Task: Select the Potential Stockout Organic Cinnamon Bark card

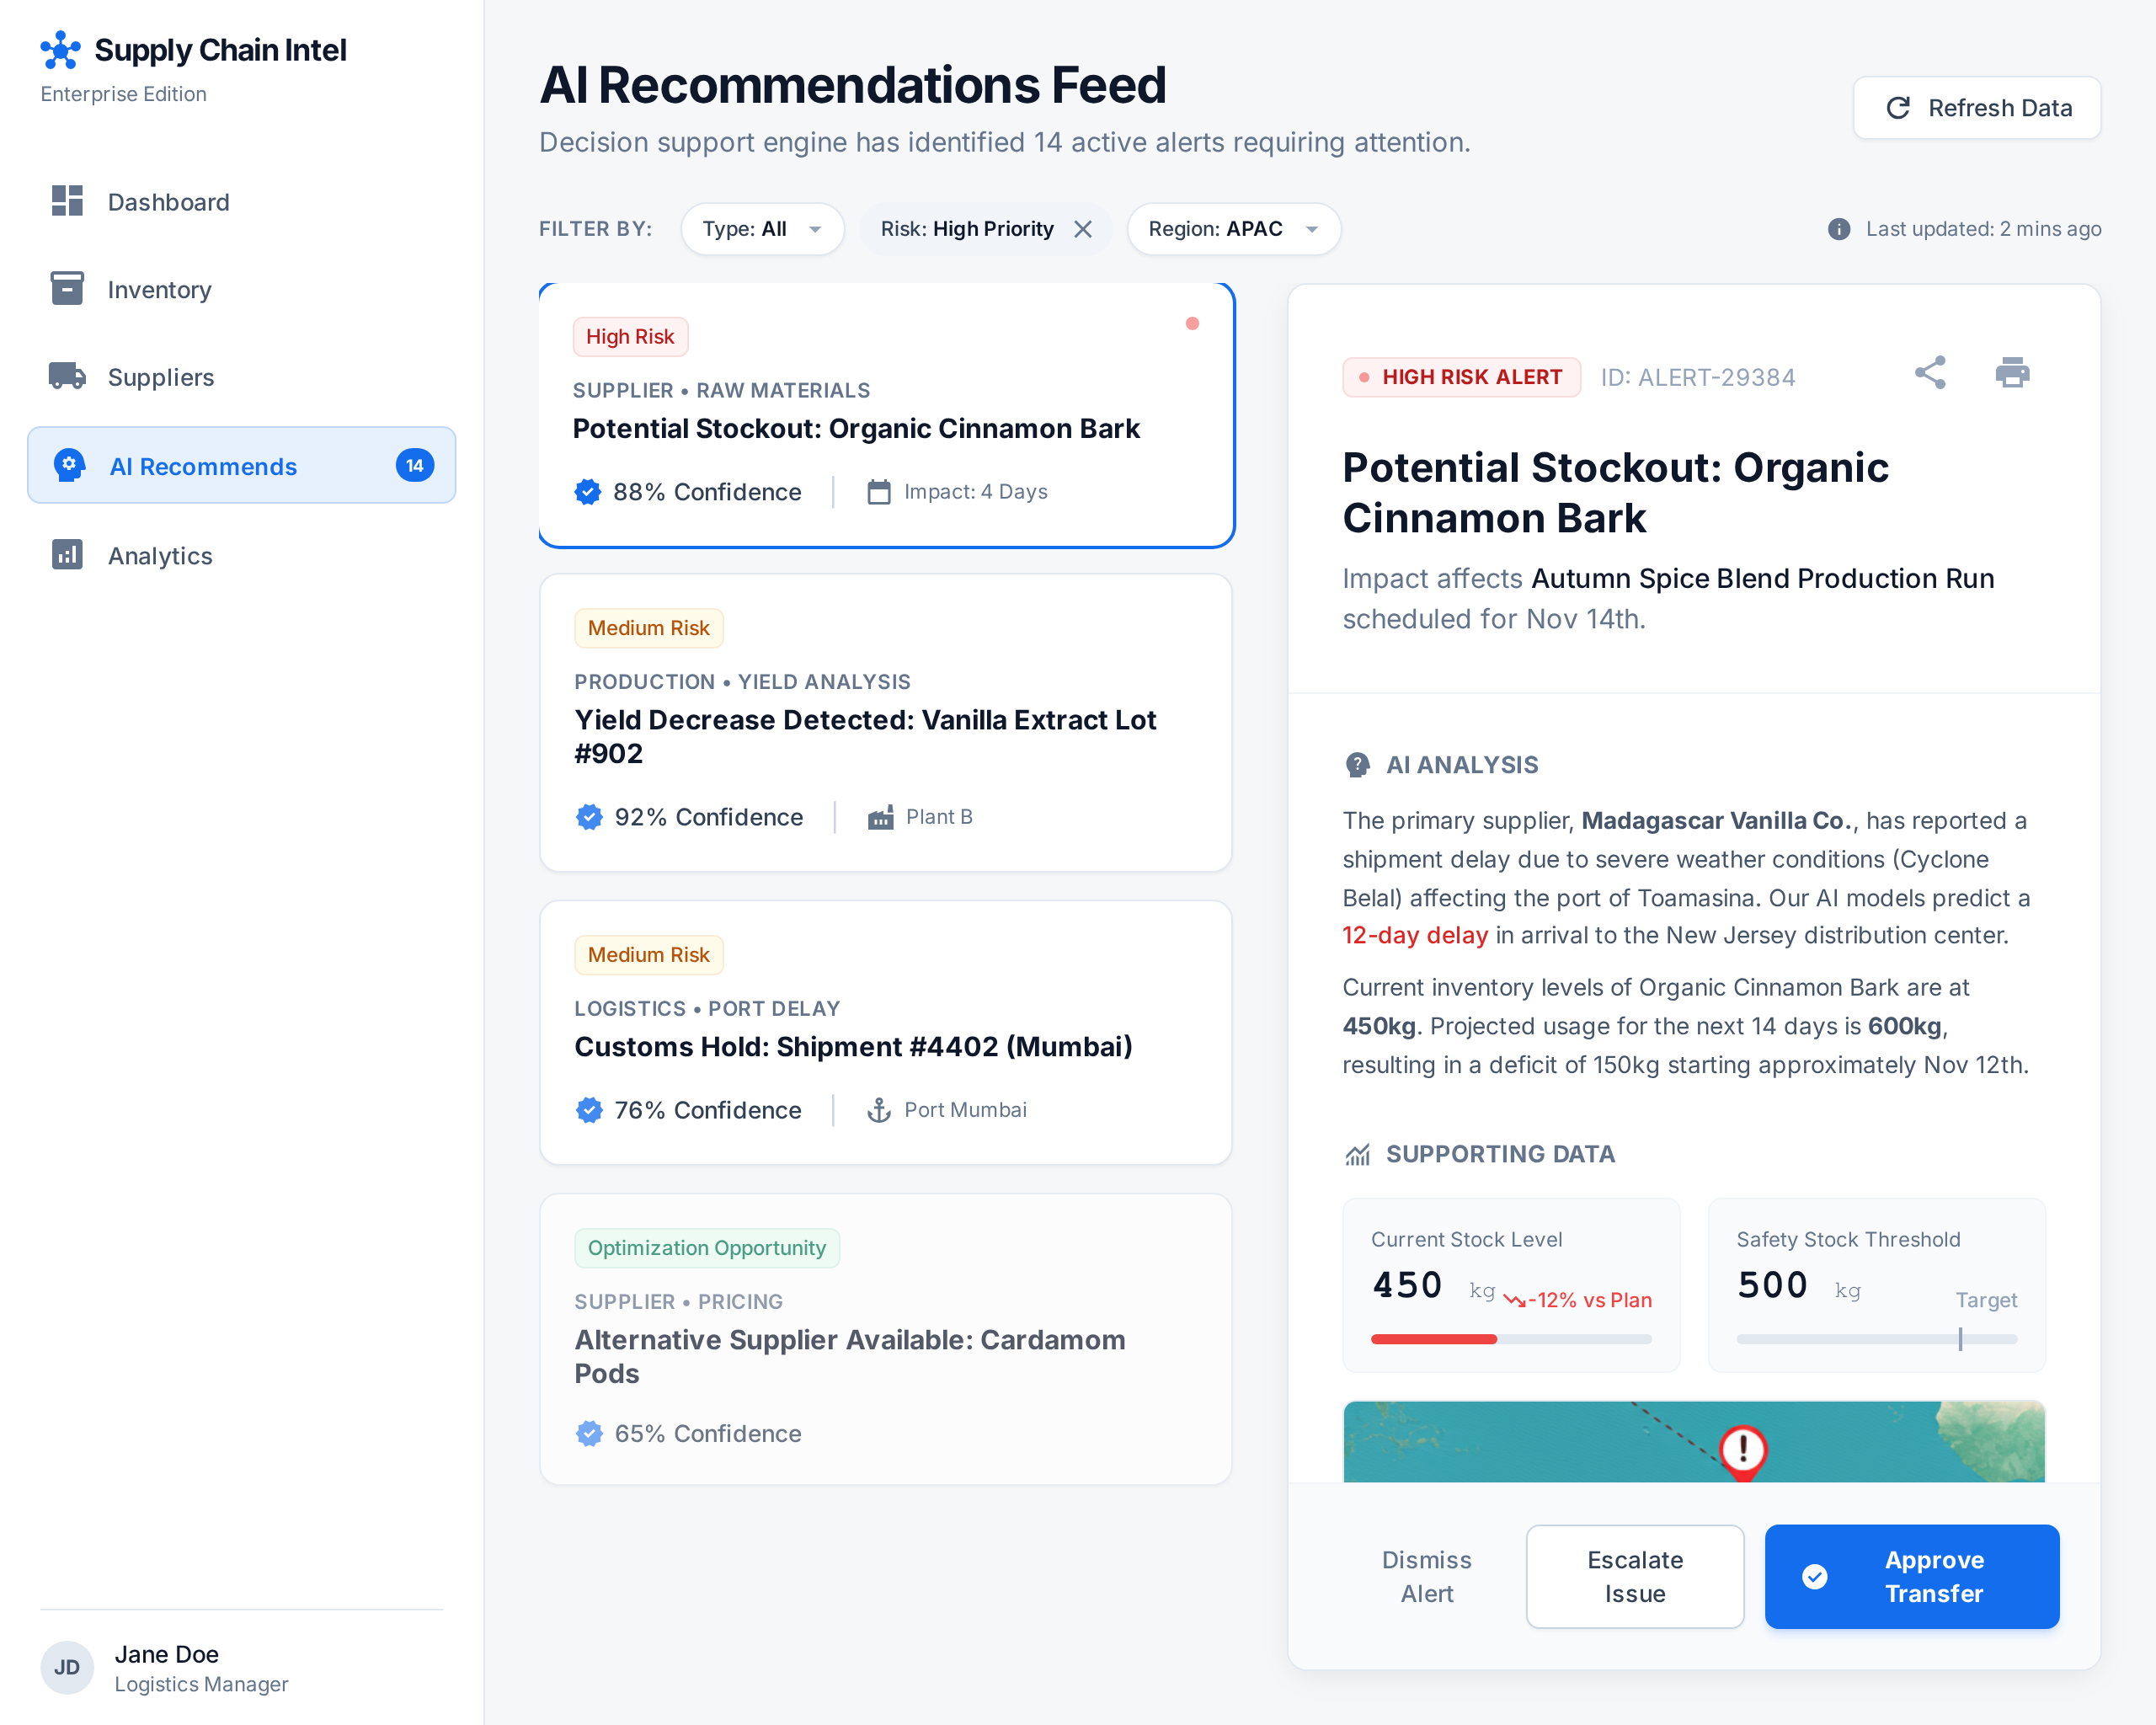Action: point(886,415)
